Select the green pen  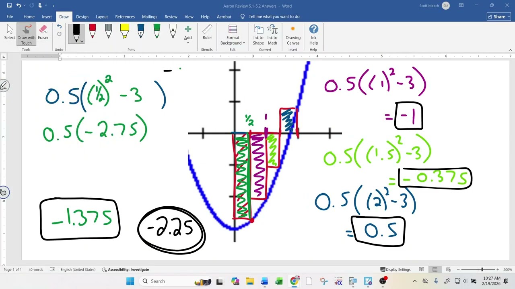157,32
